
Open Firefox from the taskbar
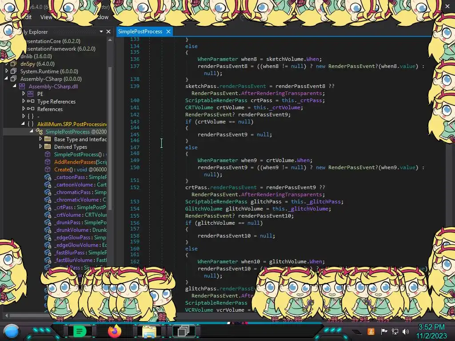pyautogui.click(x=114, y=331)
